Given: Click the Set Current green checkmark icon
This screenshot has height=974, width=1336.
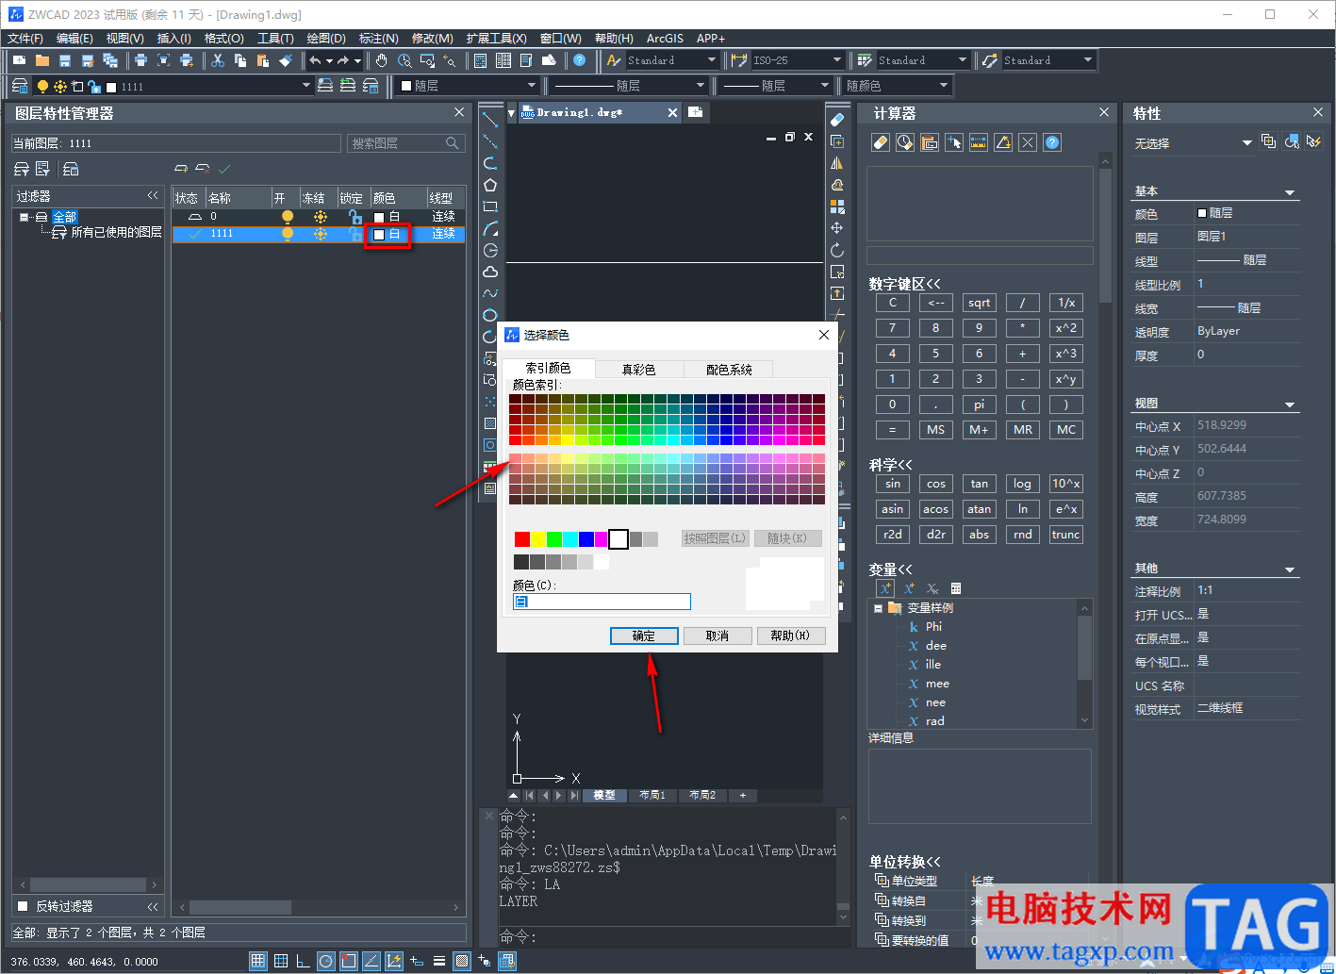Looking at the screenshot, I should [224, 169].
